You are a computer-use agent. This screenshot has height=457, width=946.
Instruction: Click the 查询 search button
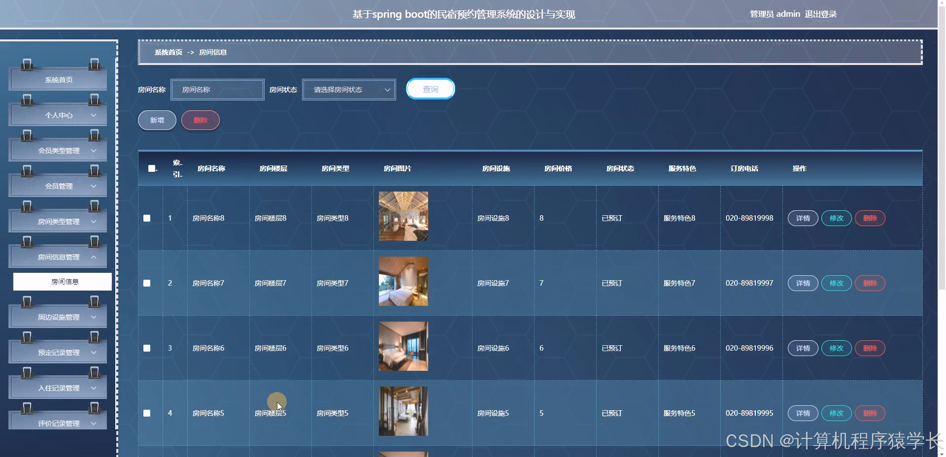430,89
